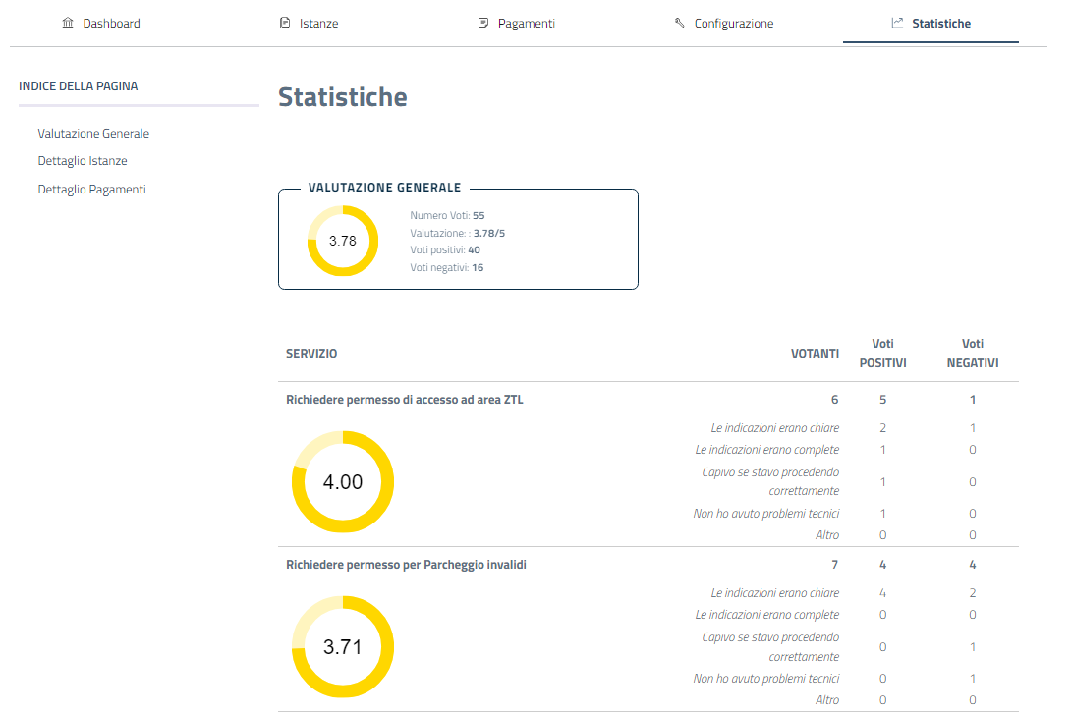The image size is (1071, 716).
Task: Click the Statistiche chart icon
Action: point(897,23)
